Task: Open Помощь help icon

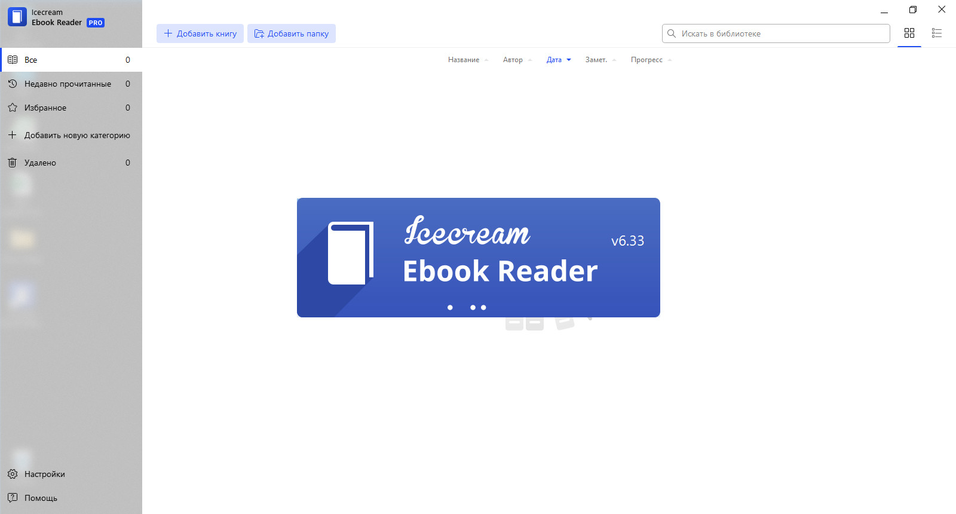Action: point(13,498)
